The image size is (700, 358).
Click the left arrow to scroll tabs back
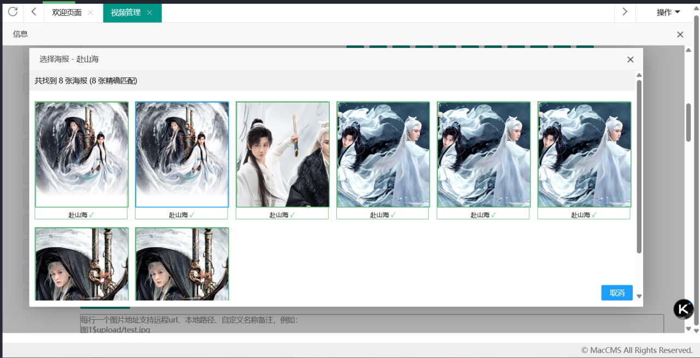pos(33,12)
